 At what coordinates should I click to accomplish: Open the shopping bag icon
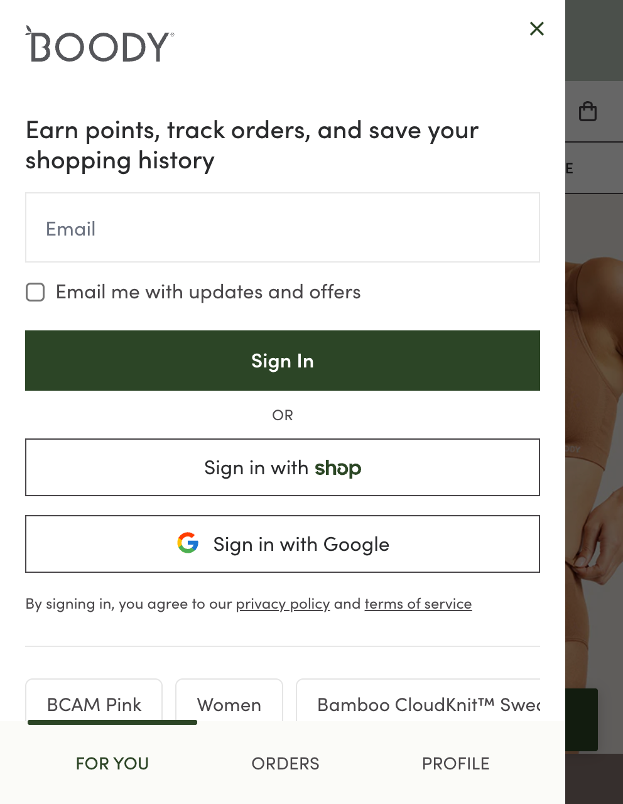coord(588,112)
